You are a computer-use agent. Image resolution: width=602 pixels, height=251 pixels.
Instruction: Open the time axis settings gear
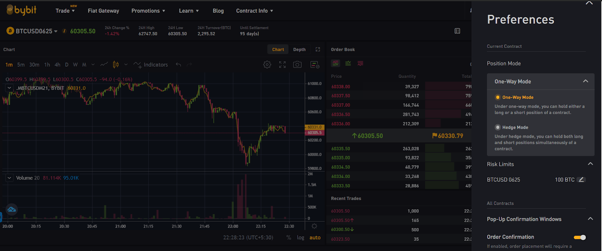pyautogui.click(x=315, y=226)
